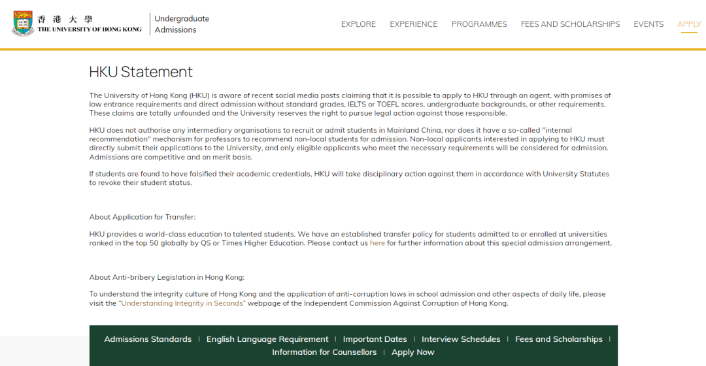Screen dimensions: 706x366
Task: Open FEES AND SCHOLARSHIPS menu
Action: [570, 24]
